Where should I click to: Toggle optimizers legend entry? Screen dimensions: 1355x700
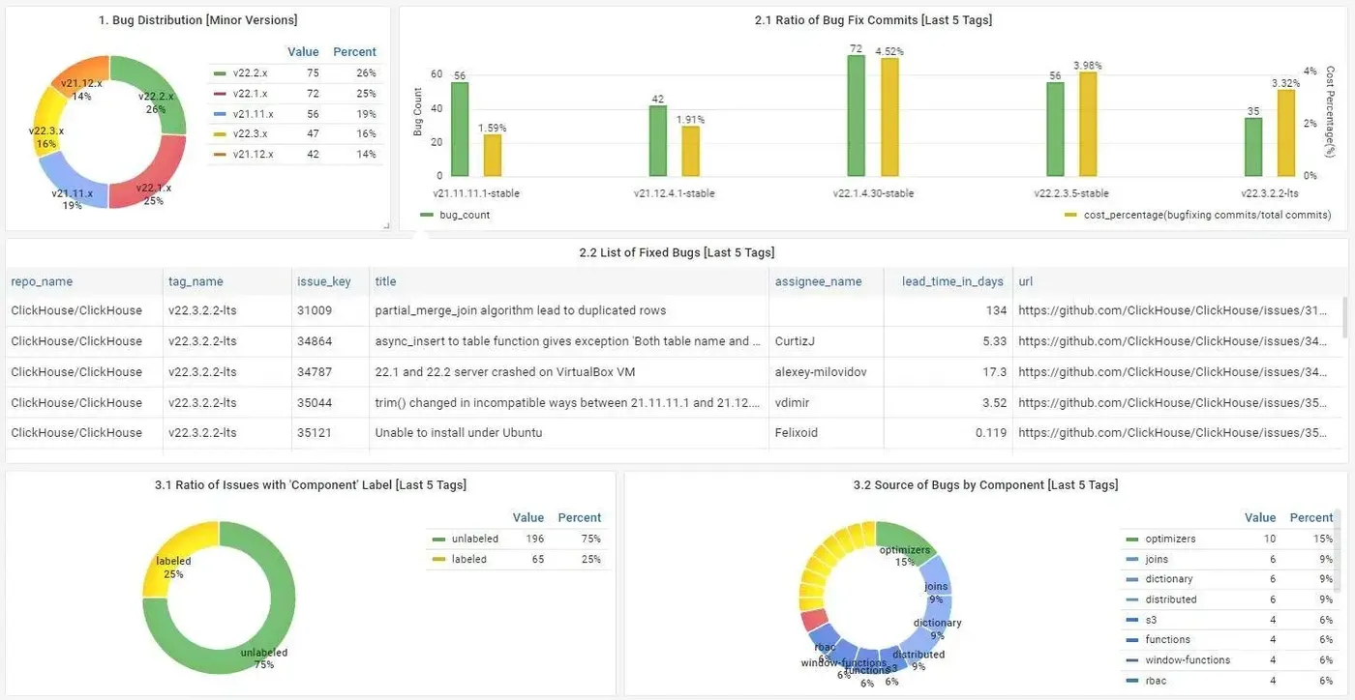(1170, 539)
